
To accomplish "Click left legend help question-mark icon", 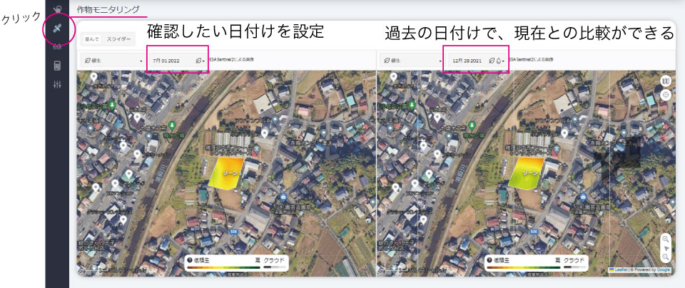I will point(190,260).
